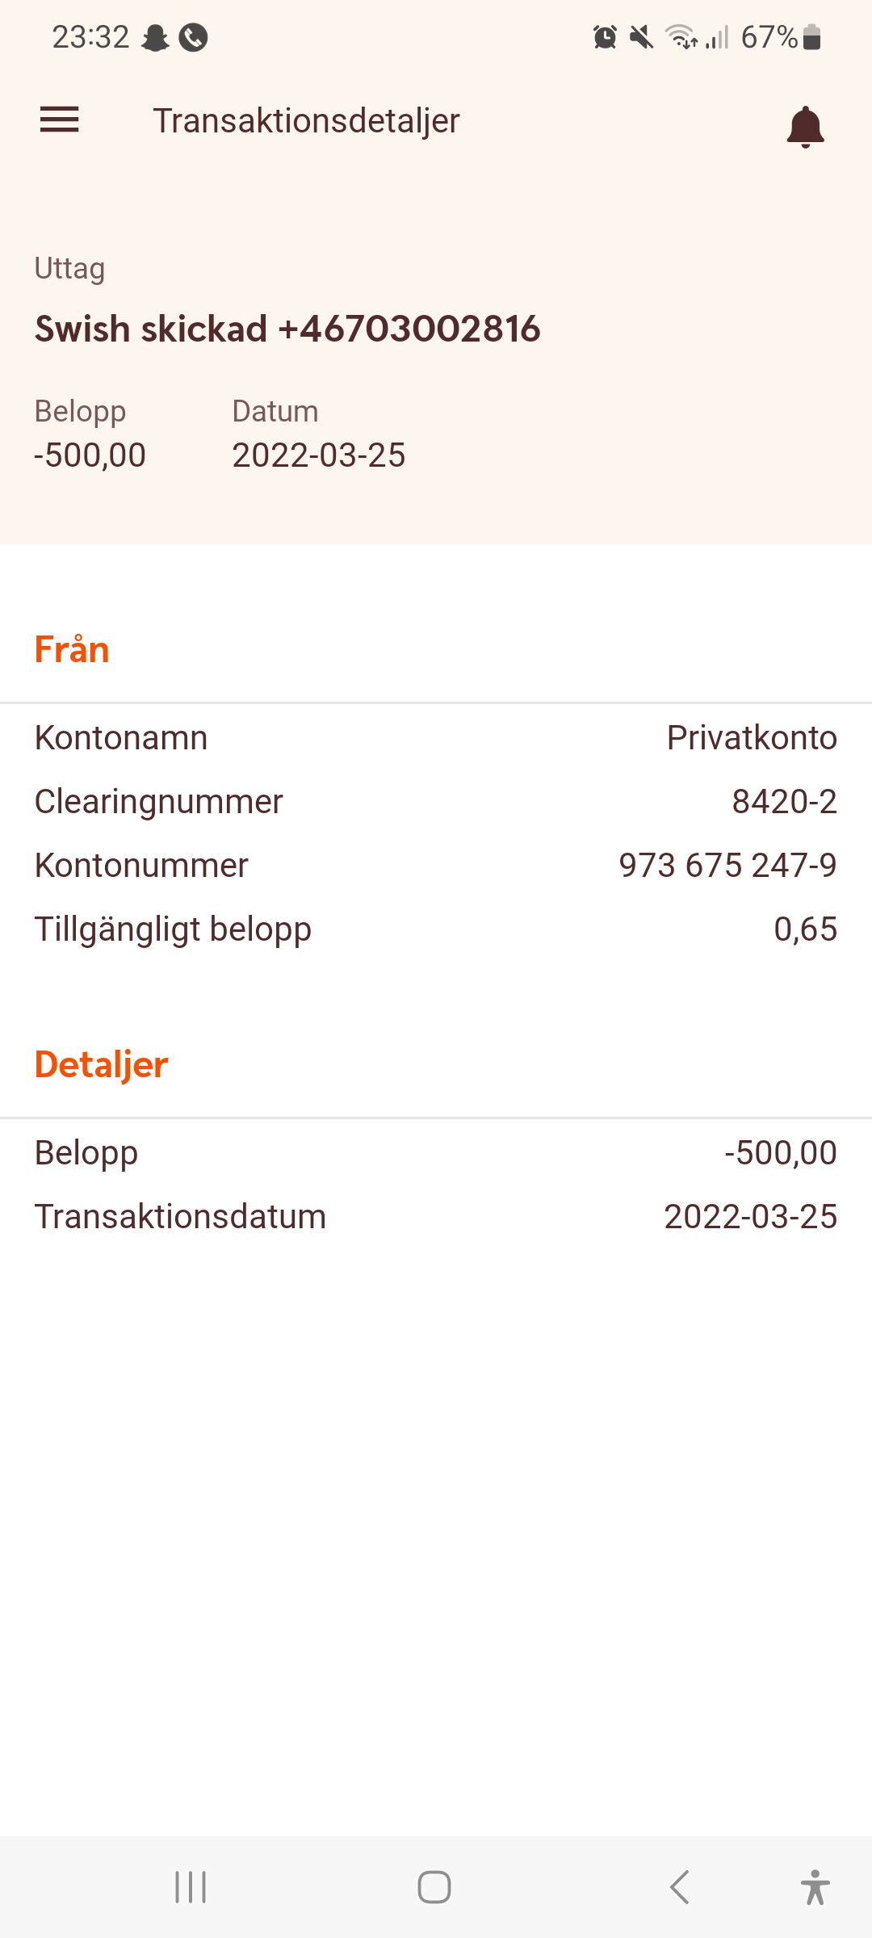
Task: Tap the Tillgängligt belopp value 0,65
Action: click(x=805, y=929)
